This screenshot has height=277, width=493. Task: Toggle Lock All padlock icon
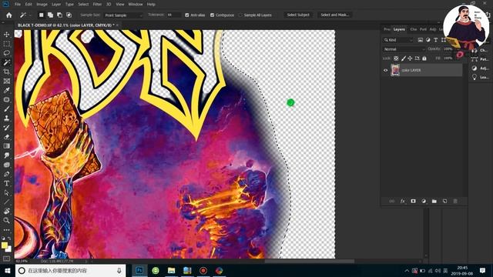pyautogui.click(x=424, y=58)
